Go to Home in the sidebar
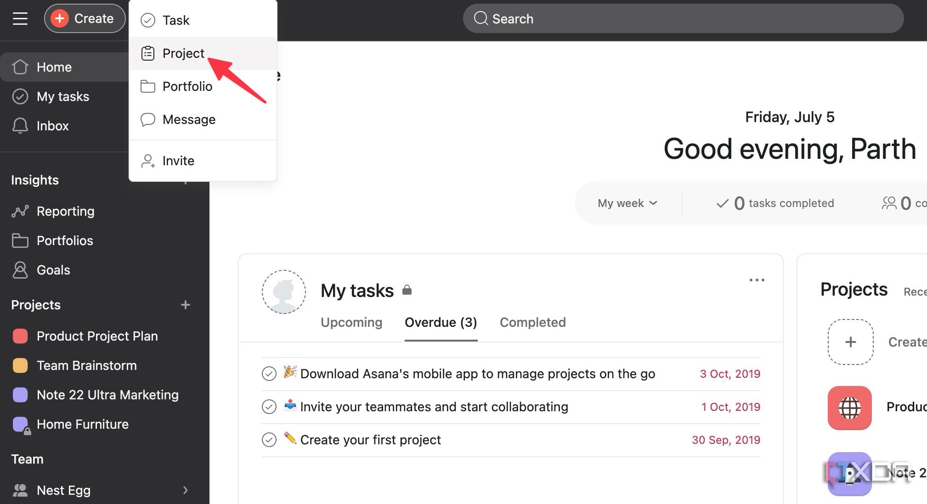 coord(64,67)
